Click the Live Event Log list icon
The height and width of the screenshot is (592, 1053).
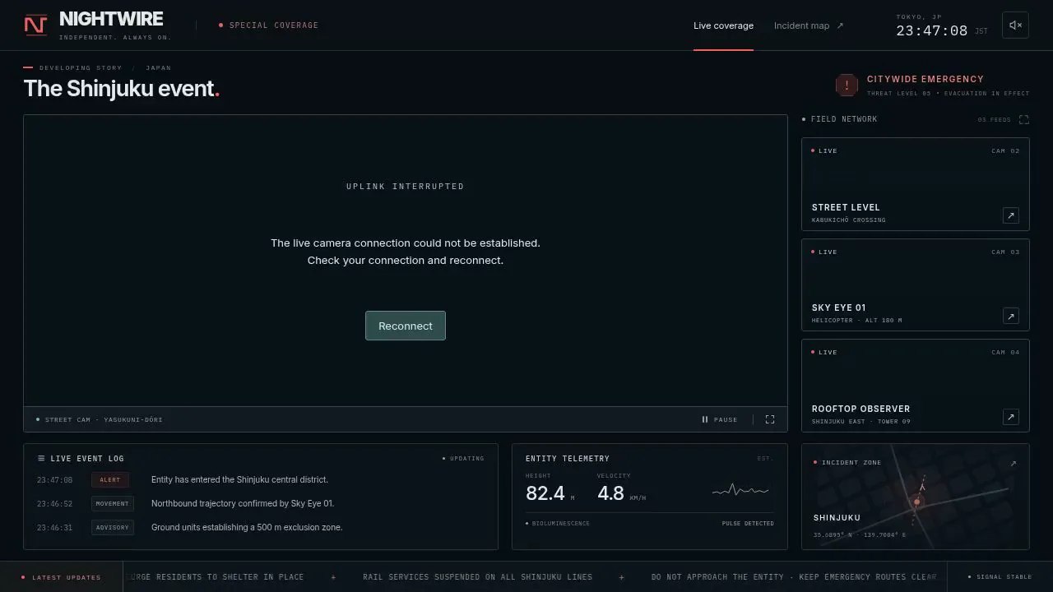coord(41,459)
